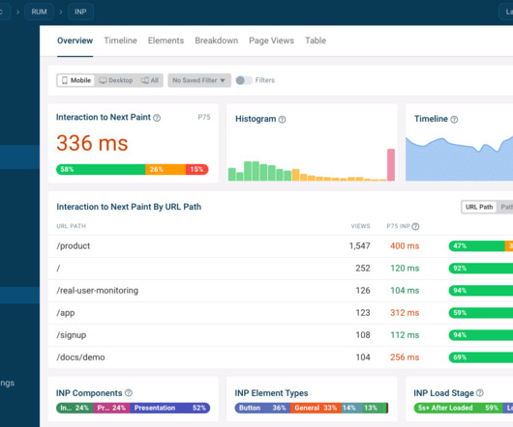
Task: Click the 47% bar for /product
Action: [476, 245]
